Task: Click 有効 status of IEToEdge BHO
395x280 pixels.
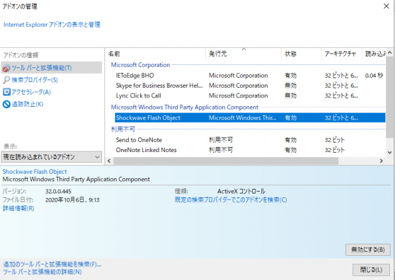Action: [291, 76]
